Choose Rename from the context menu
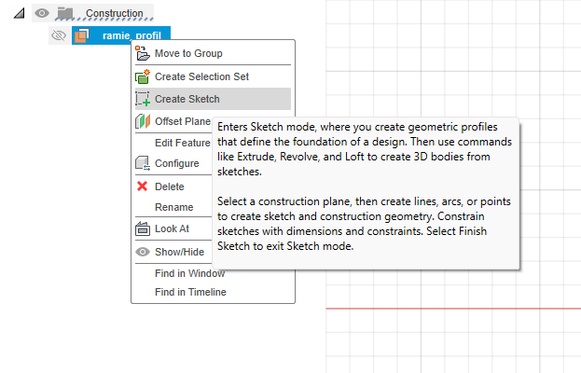Screen dimensions: 581x373 [173, 207]
